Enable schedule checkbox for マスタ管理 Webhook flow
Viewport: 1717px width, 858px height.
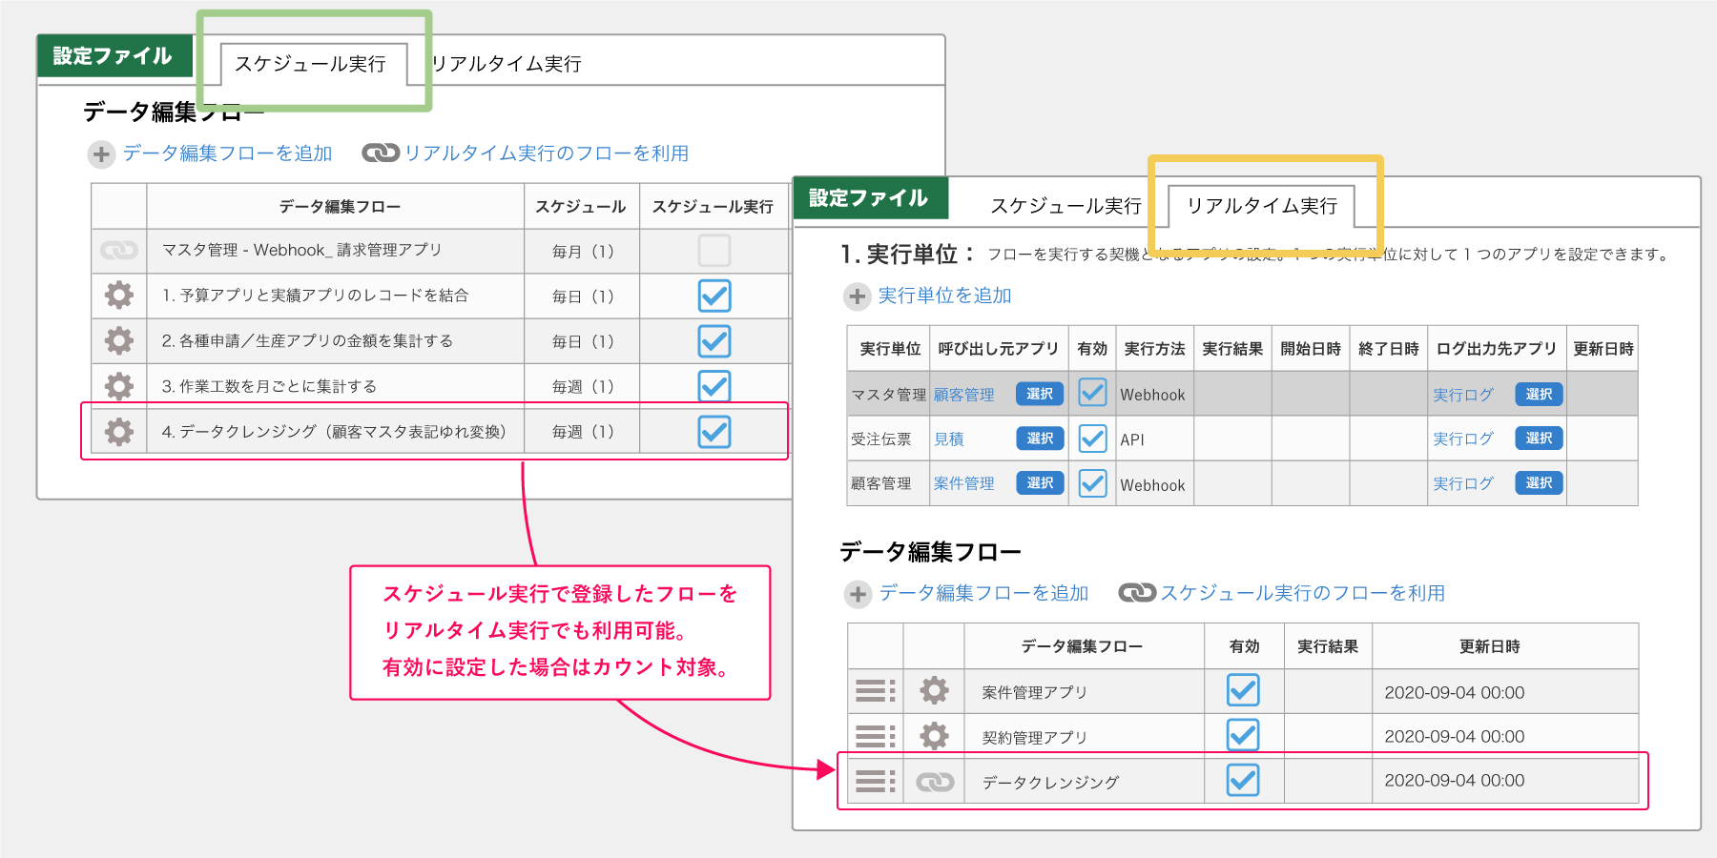[714, 251]
